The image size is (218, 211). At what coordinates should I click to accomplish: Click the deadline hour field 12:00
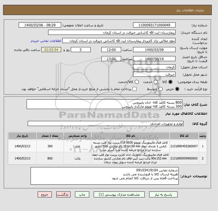[x=111, y=50]
